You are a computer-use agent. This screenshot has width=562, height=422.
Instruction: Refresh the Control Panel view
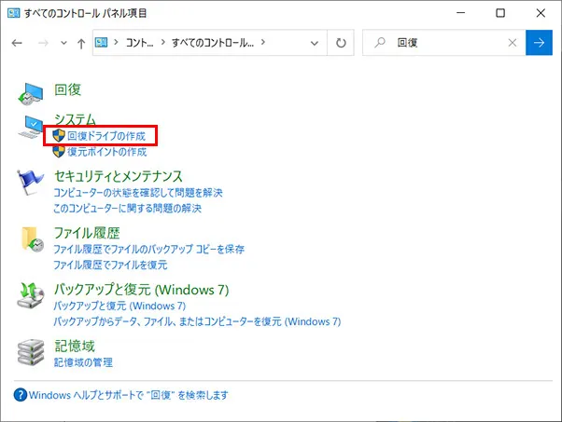pos(341,43)
